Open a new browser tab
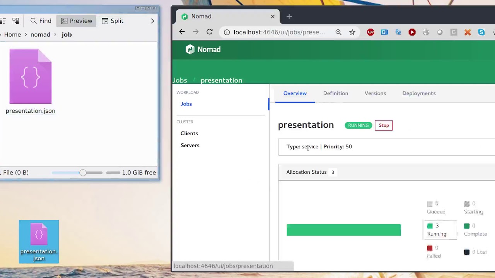 tap(289, 17)
